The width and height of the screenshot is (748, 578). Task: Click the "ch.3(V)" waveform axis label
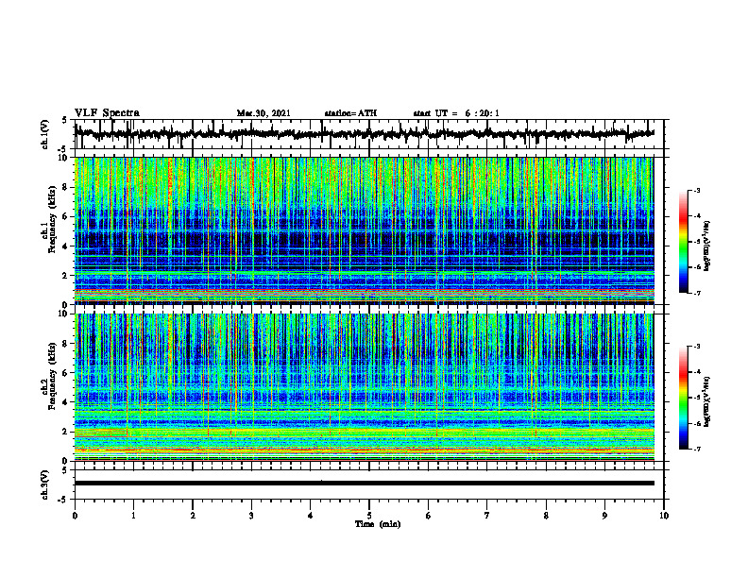click(45, 484)
